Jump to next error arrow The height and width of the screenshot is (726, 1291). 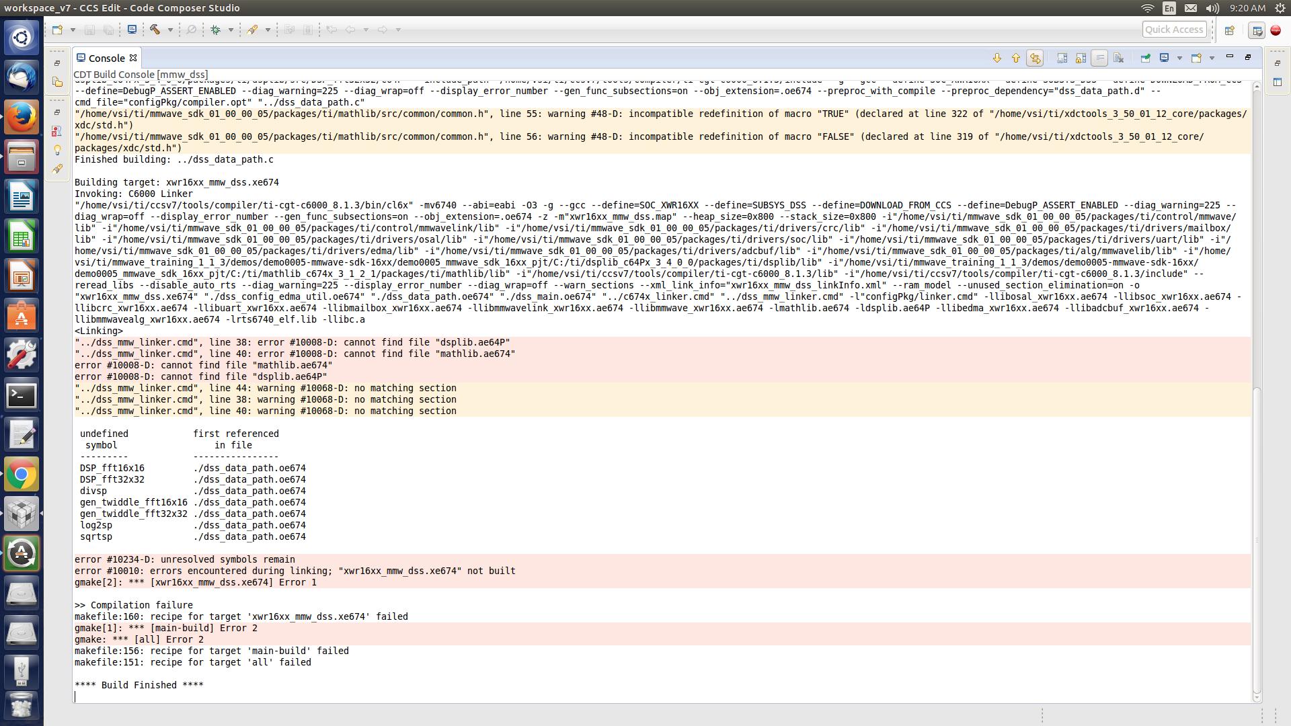[x=997, y=58]
